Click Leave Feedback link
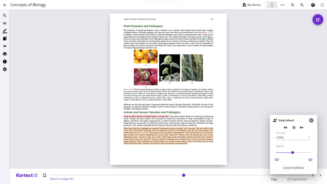This screenshot has height=184, width=327. coord(293,167)
